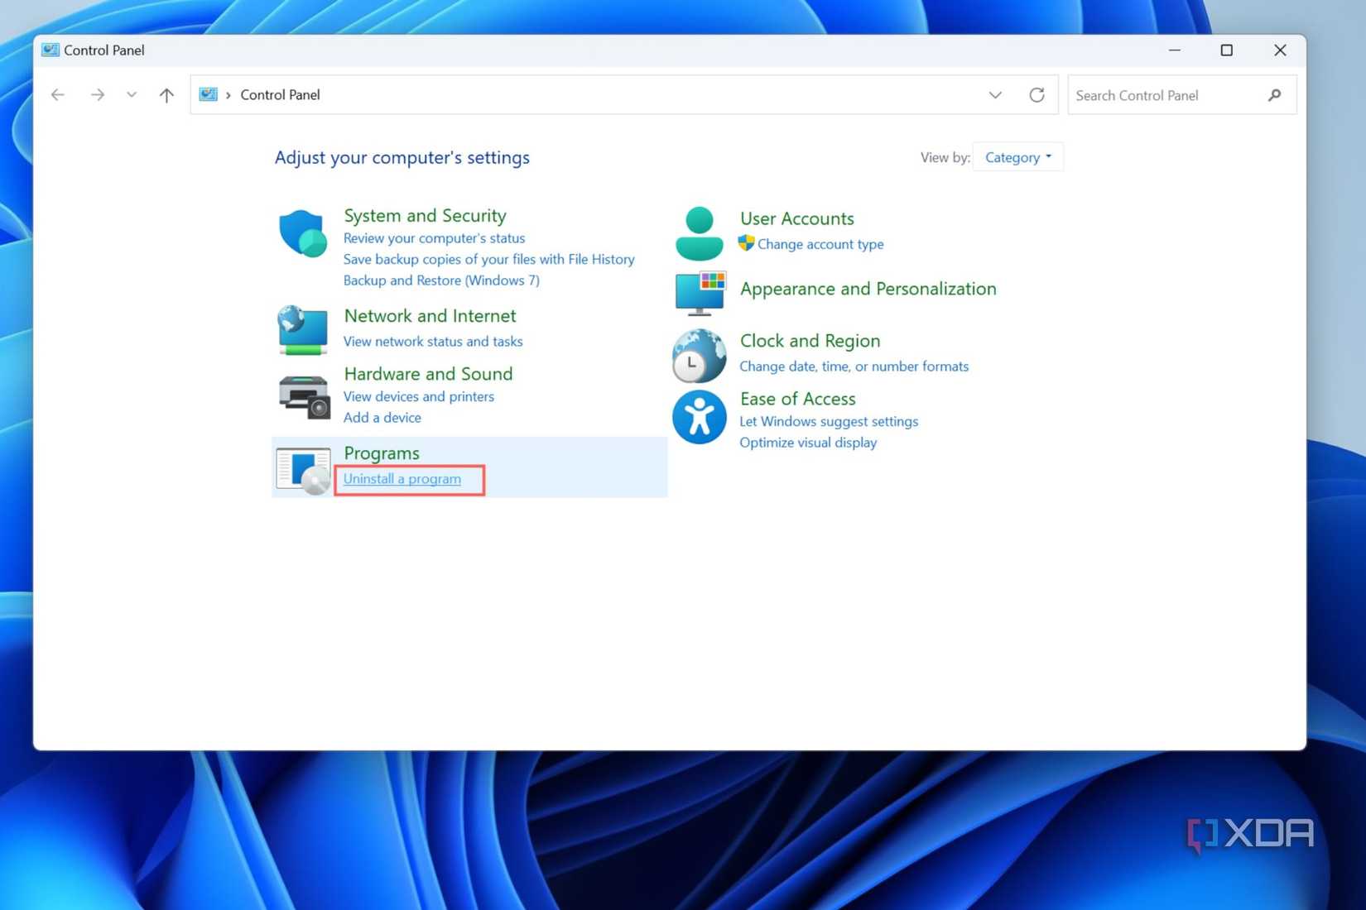The height and width of the screenshot is (910, 1366).
Task: Select the Programs category icon
Action: (303, 470)
